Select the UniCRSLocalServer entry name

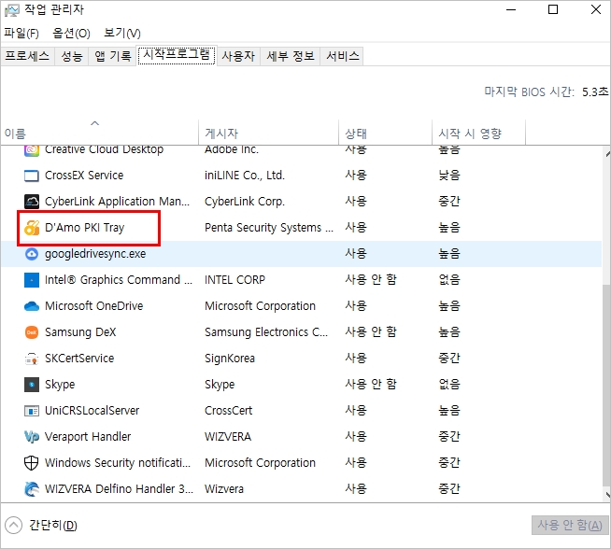92,411
